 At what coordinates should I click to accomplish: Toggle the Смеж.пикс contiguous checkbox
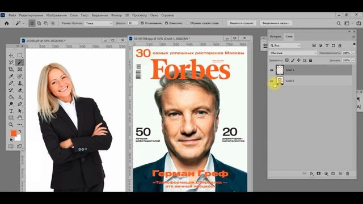166,23
